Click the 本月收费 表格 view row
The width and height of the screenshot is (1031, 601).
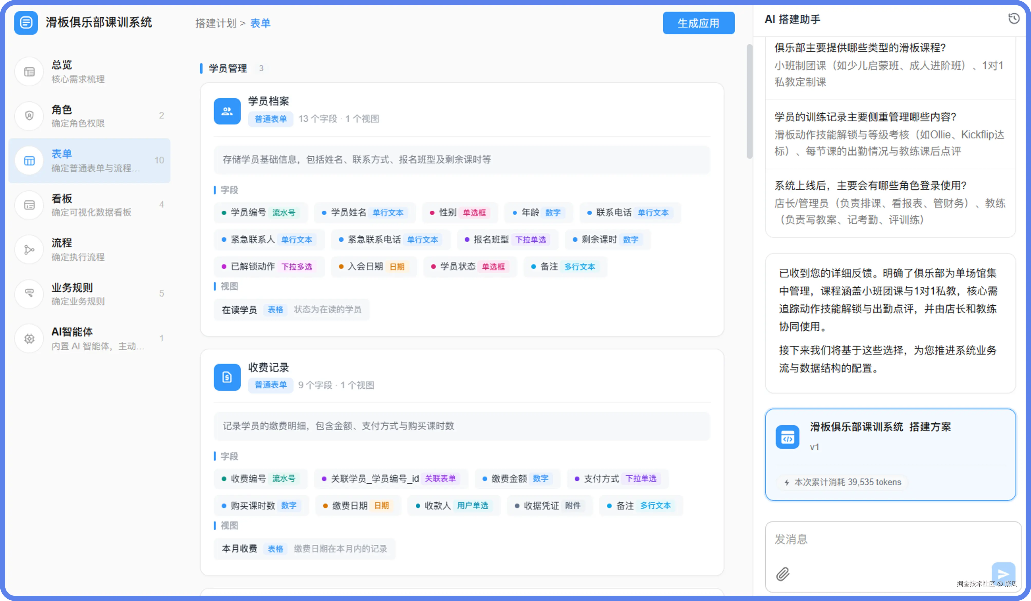(x=304, y=549)
